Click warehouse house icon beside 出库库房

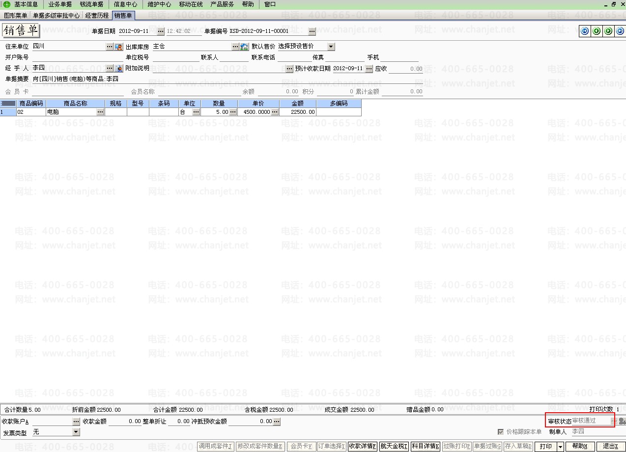244,47
